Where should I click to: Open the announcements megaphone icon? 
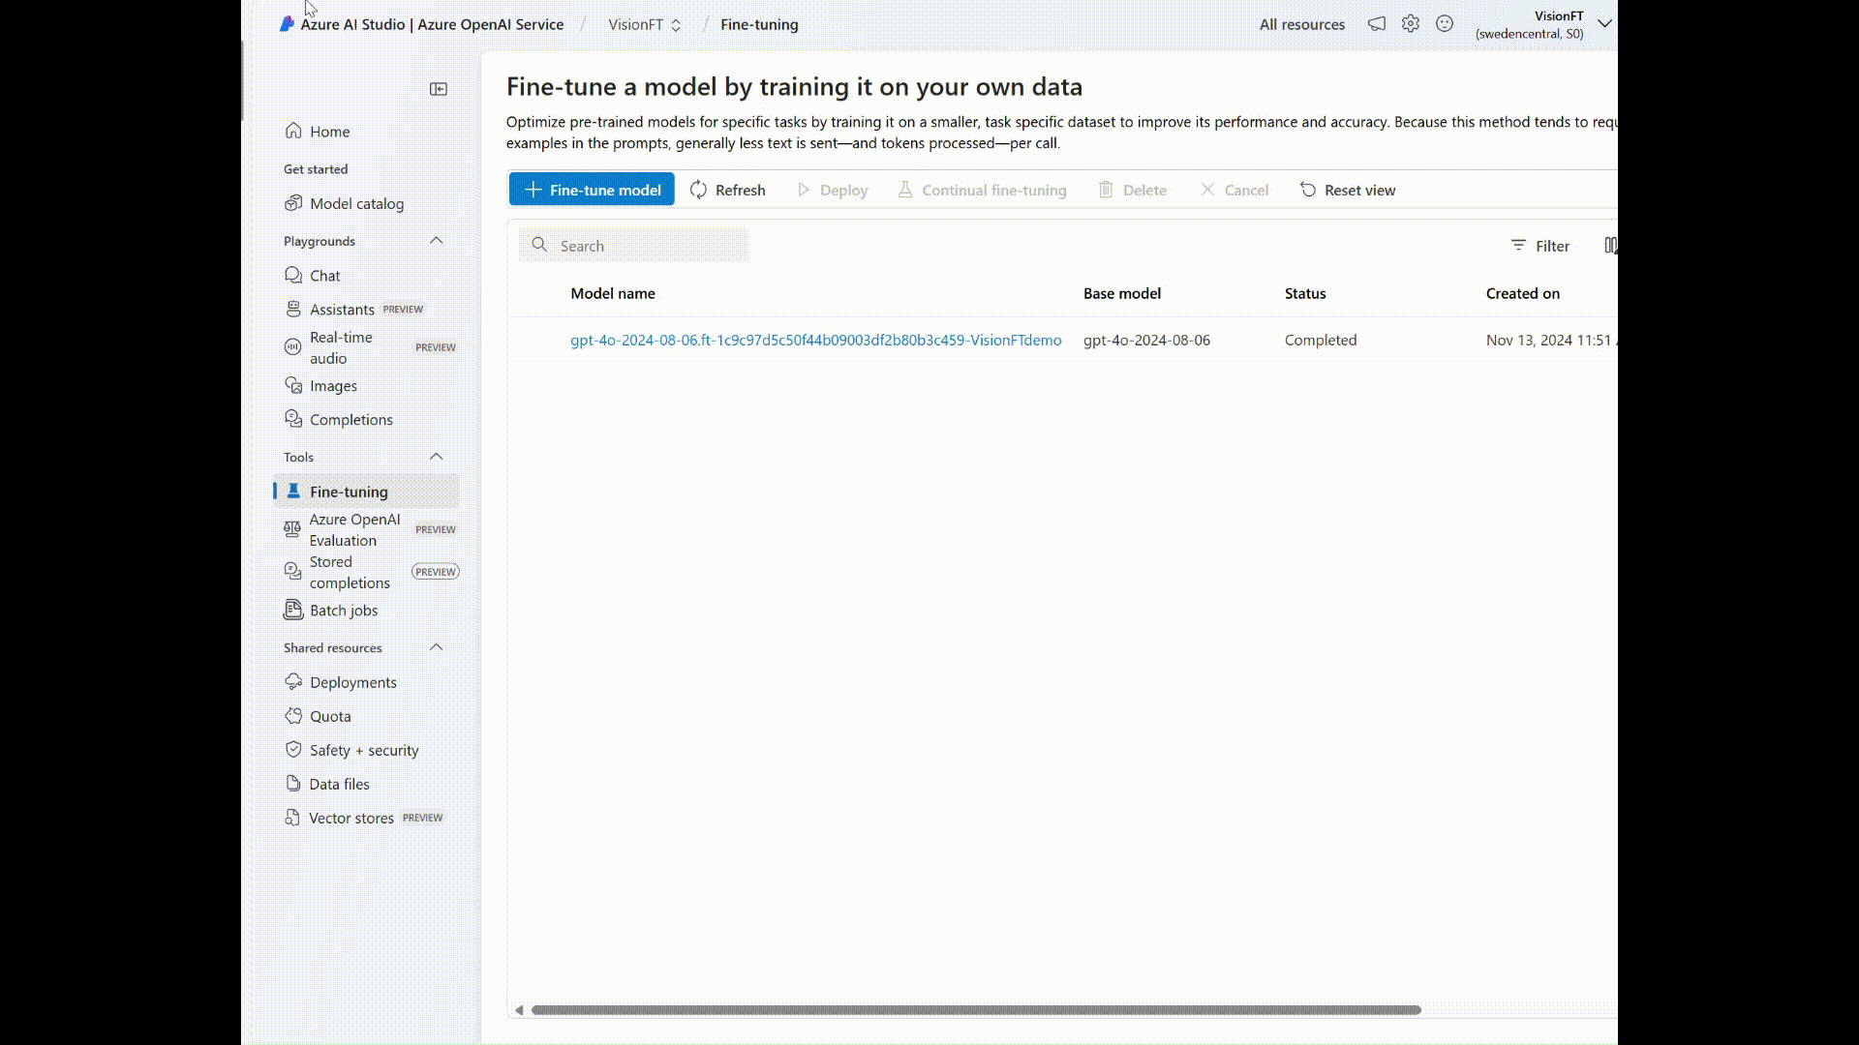[1376, 24]
